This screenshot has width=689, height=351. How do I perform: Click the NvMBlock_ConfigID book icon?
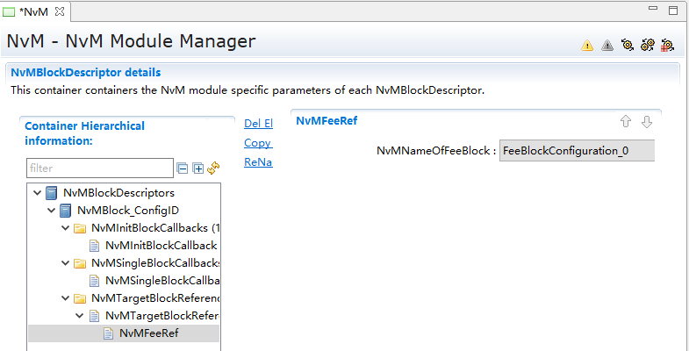[65, 211]
